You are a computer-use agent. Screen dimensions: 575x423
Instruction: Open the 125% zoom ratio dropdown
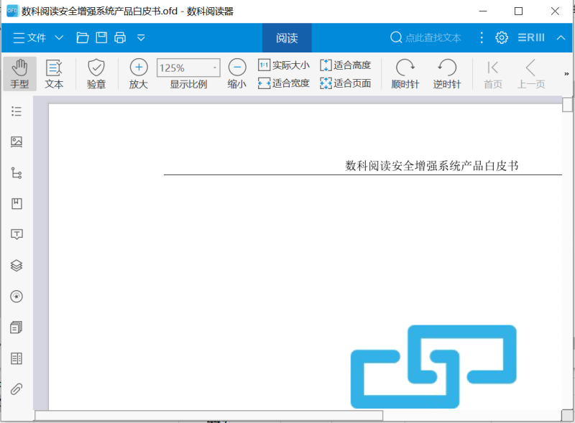coord(188,68)
